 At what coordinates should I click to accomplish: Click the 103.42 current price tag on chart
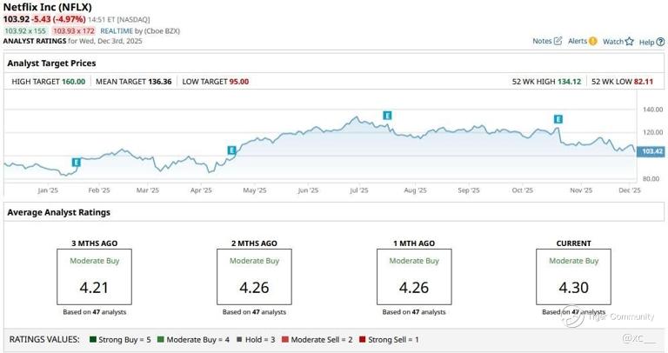tap(651, 151)
